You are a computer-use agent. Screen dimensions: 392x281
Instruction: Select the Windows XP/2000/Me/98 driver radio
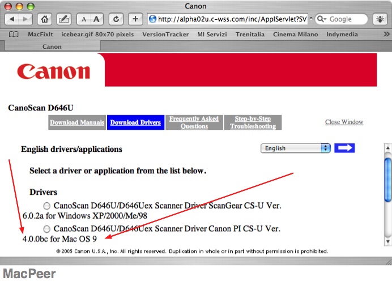click(47, 206)
